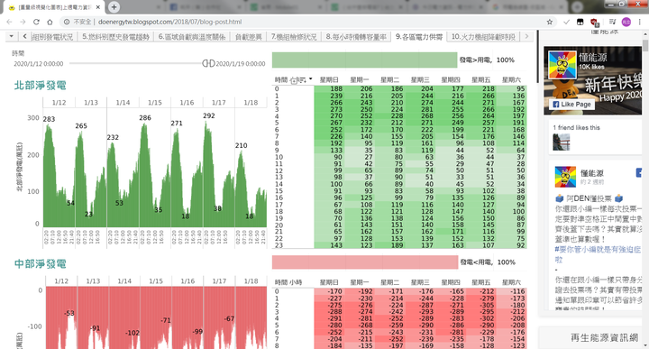Image resolution: width=649 pixels, height=349 pixels.
Task: Select the -102 label in central chart
Action: pyautogui.click(x=133, y=333)
